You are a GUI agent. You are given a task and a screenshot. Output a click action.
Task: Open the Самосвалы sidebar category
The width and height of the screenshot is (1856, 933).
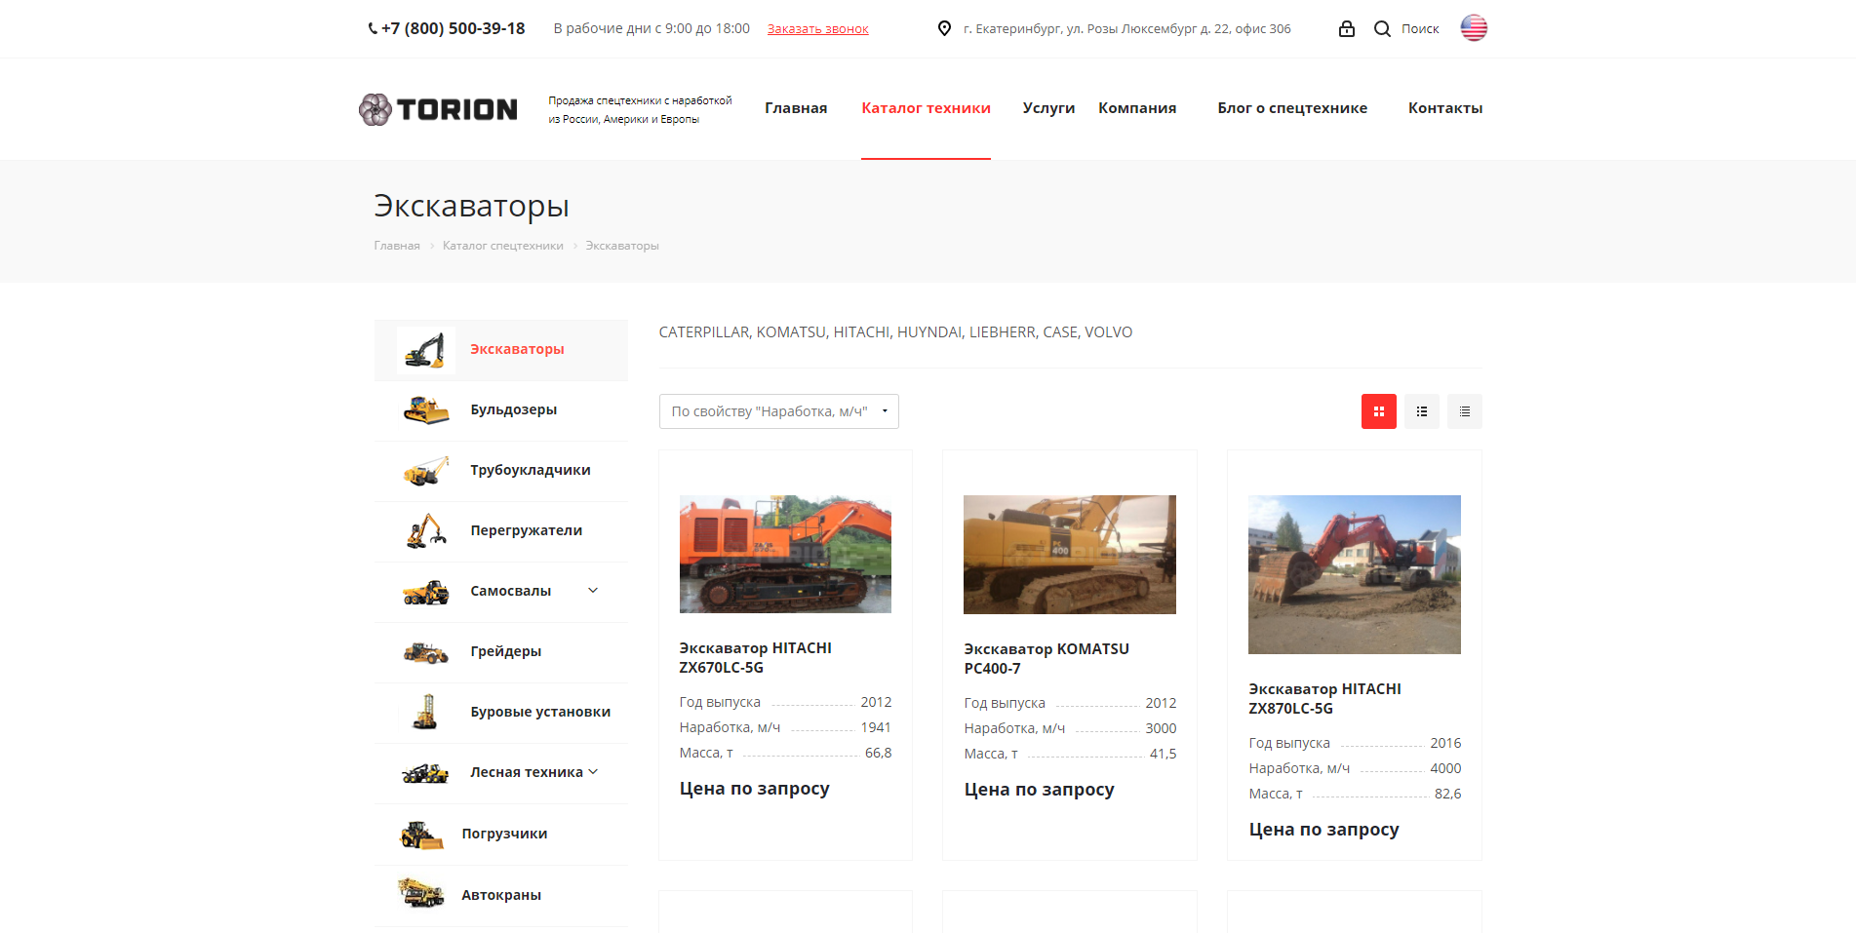click(x=501, y=592)
